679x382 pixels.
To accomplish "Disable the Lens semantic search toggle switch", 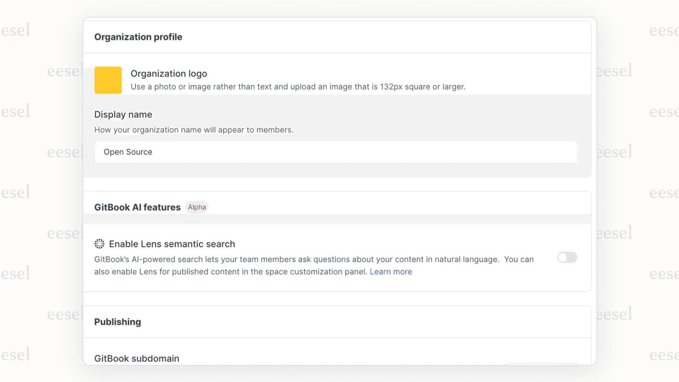I will [x=567, y=258].
